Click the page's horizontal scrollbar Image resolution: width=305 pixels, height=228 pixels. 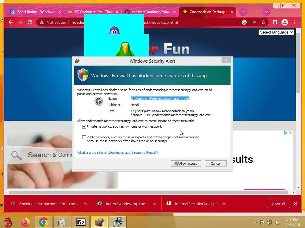point(148,192)
